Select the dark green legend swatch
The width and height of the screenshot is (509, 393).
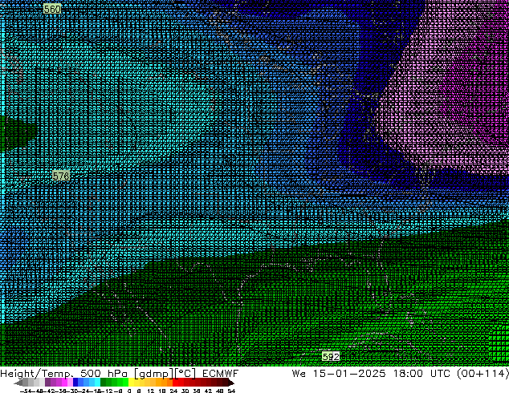click(104, 382)
